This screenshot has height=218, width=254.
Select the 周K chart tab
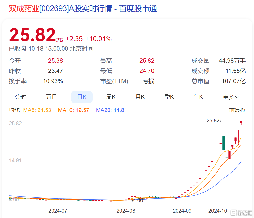(x=111, y=97)
